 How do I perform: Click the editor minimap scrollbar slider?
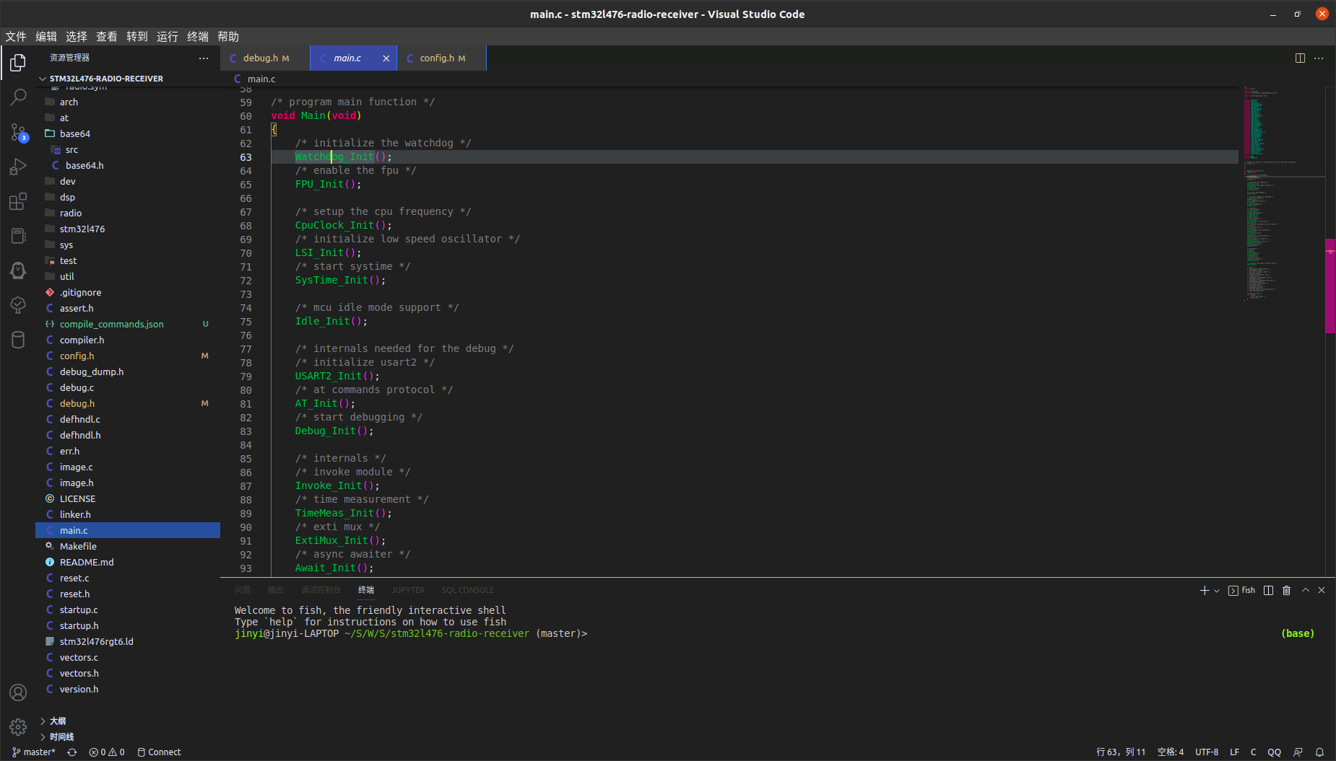point(1330,286)
